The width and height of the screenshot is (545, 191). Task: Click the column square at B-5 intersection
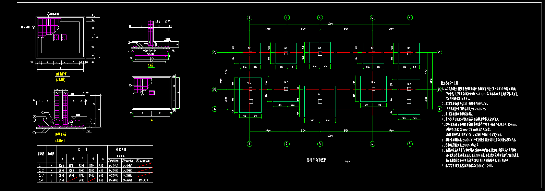click(409, 89)
